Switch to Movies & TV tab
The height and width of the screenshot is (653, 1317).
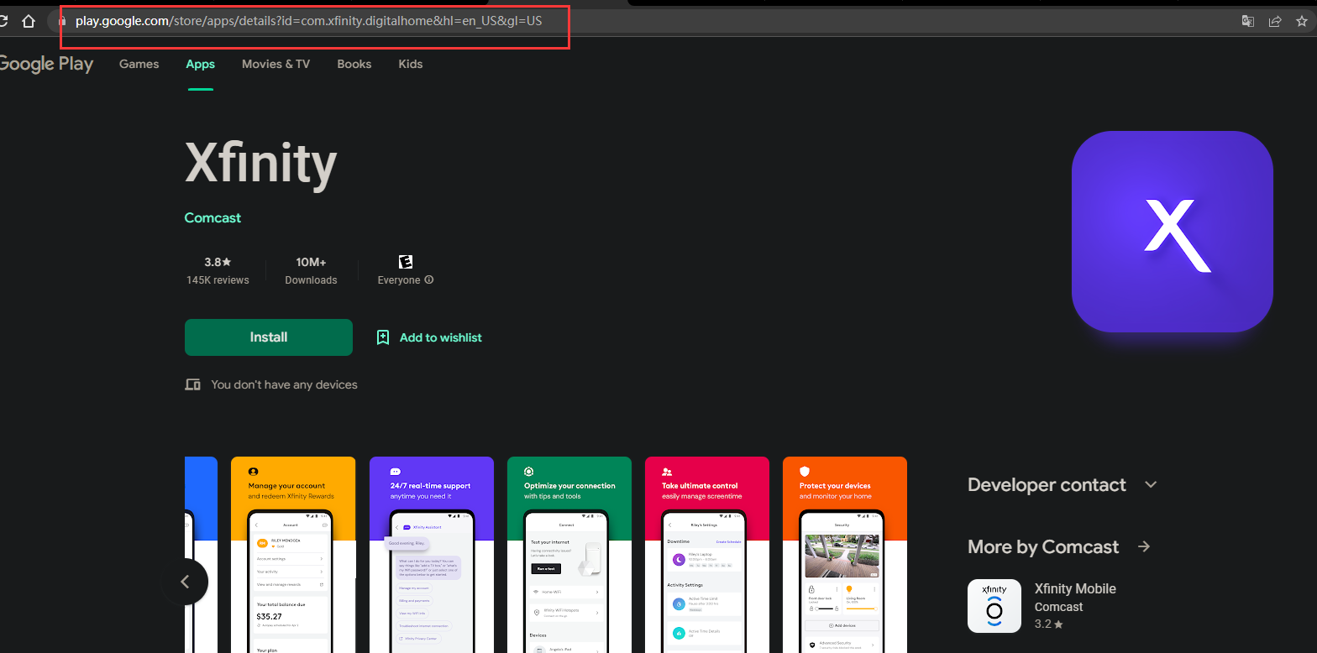click(x=275, y=64)
